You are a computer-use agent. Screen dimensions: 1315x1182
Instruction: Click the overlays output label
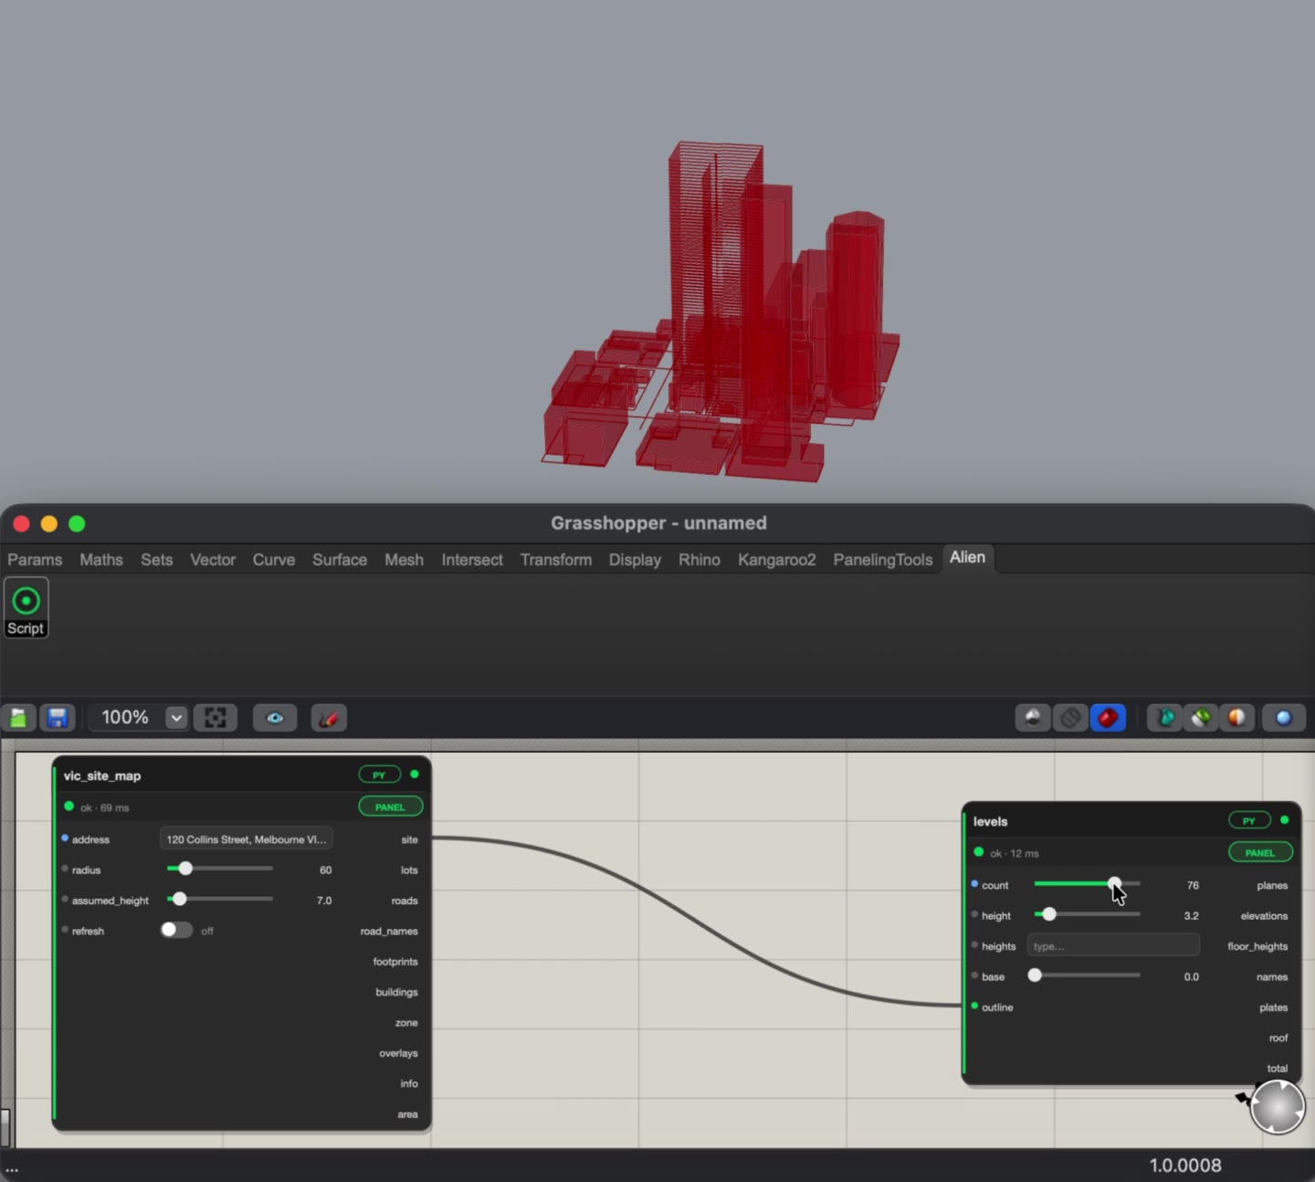pos(398,1053)
